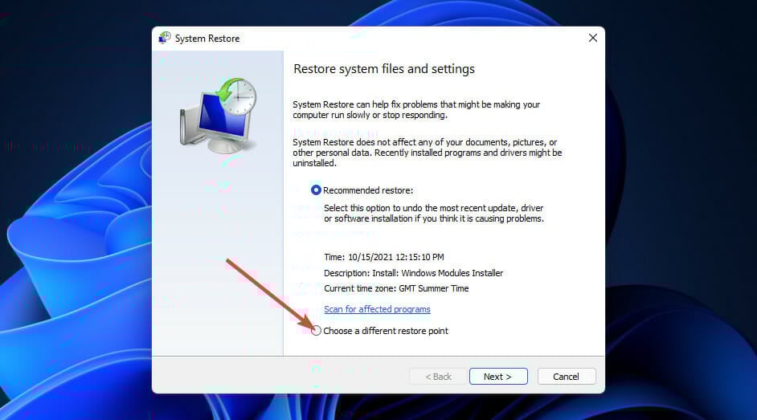The width and height of the screenshot is (757, 420).
Task: Close the System Restore dialog
Action: coord(593,38)
